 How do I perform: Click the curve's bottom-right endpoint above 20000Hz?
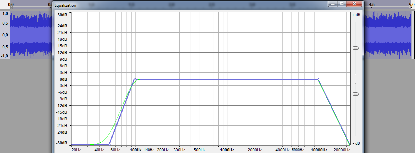(x=350, y=145)
